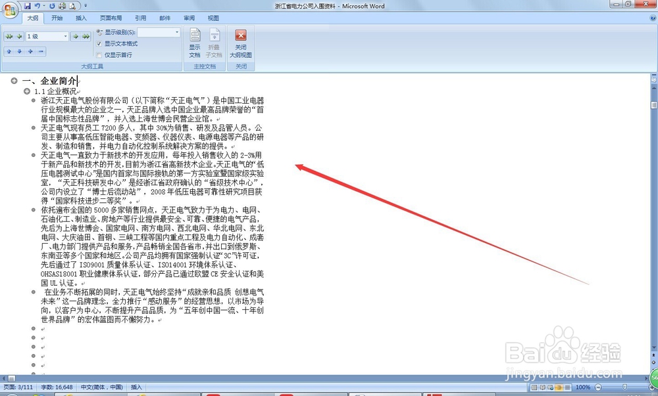658x396 pixels.
Task: Demote the outline level by one
Action: pyautogui.click(x=76, y=36)
